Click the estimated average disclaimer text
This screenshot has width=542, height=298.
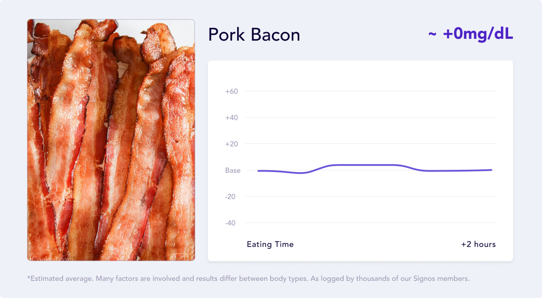pyautogui.click(x=248, y=279)
